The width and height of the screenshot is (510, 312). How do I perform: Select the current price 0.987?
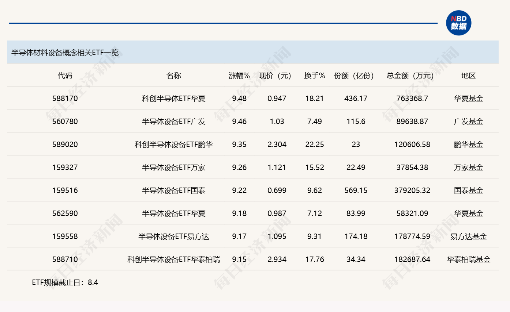tap(277, 213)
